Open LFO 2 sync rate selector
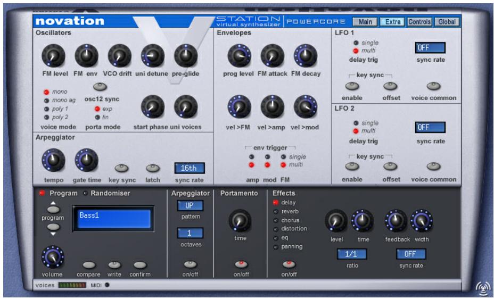The width and height of the screenshot is (494, 299). point(430,128)
